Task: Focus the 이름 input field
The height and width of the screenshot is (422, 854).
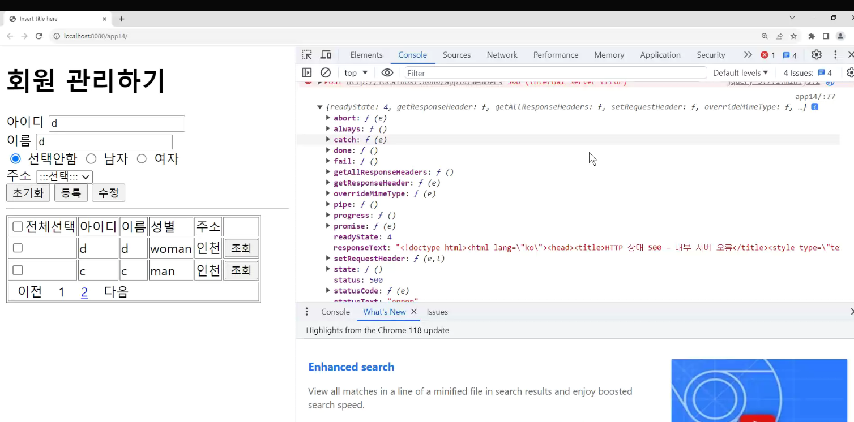Action: tap(104, 141)
